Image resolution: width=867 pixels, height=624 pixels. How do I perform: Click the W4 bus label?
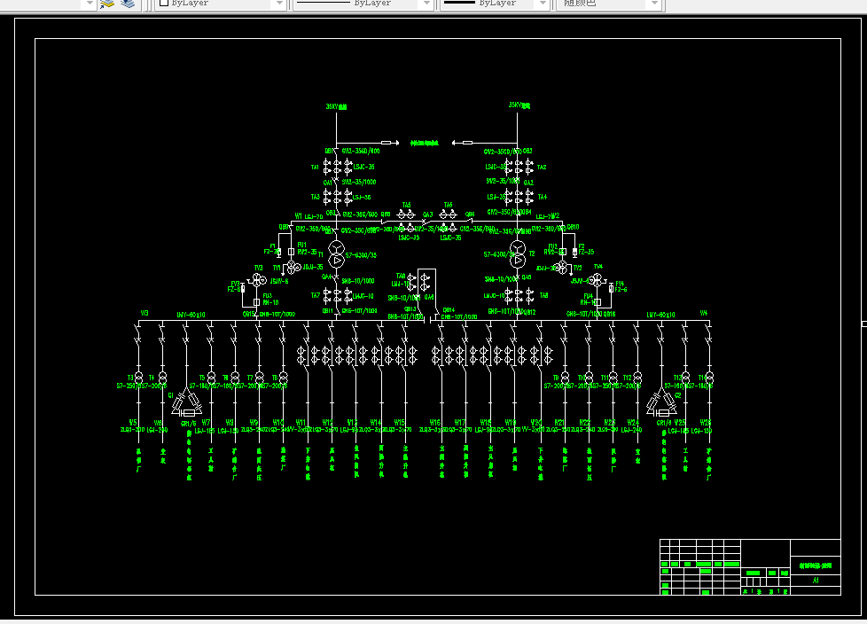[x=703, y=314]
